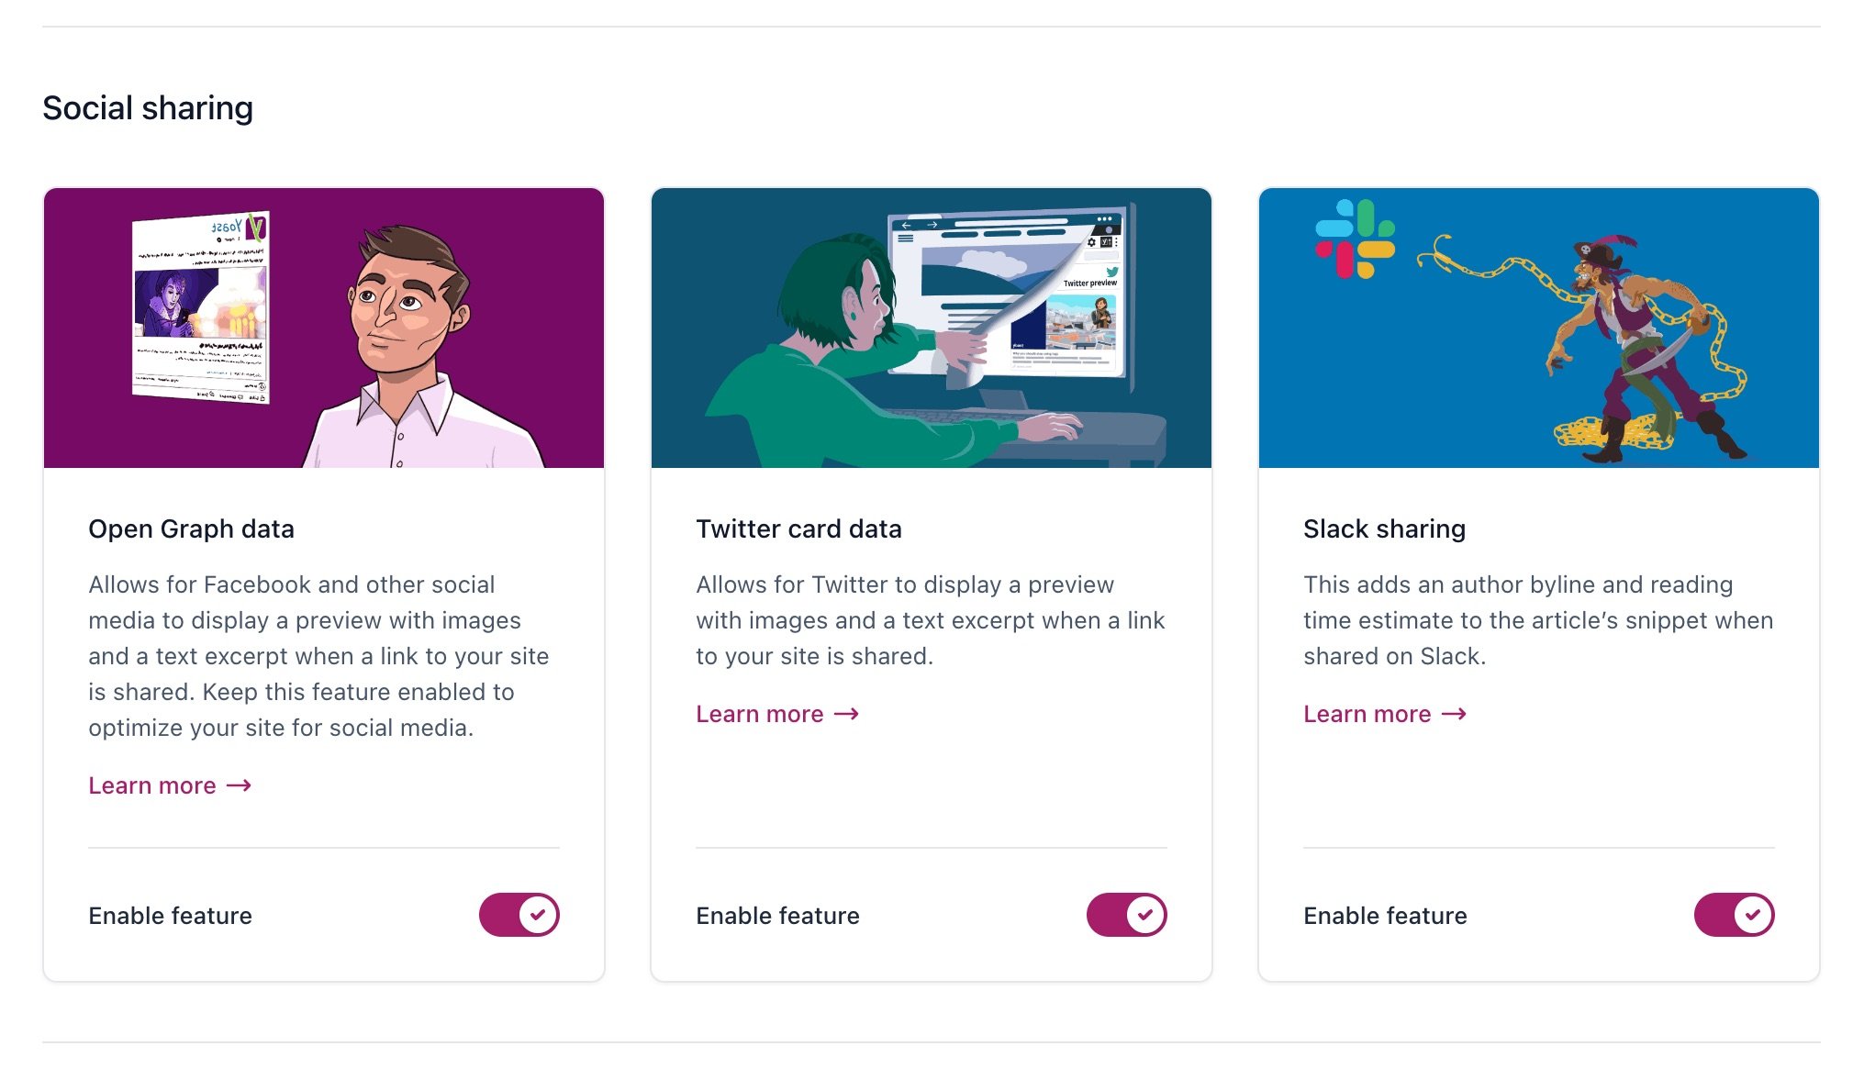Turn off the Twitter card data feature
The image size is (1864, 1068).
[1126, 914]
